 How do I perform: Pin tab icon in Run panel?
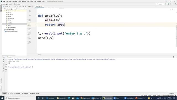click(3, 71)
